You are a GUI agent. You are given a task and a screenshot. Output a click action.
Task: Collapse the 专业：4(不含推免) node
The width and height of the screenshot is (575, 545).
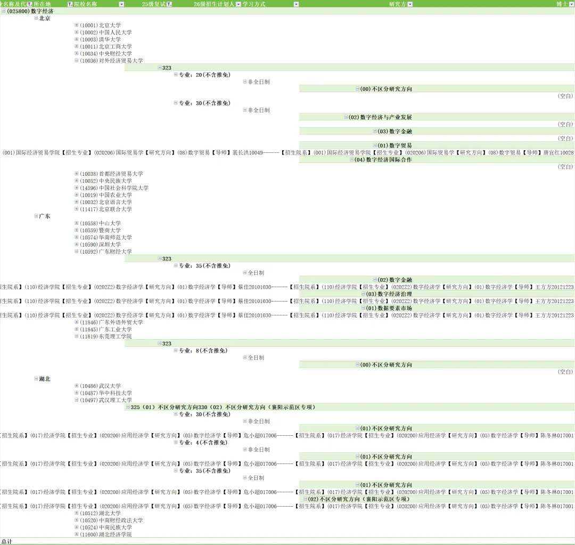176,442
